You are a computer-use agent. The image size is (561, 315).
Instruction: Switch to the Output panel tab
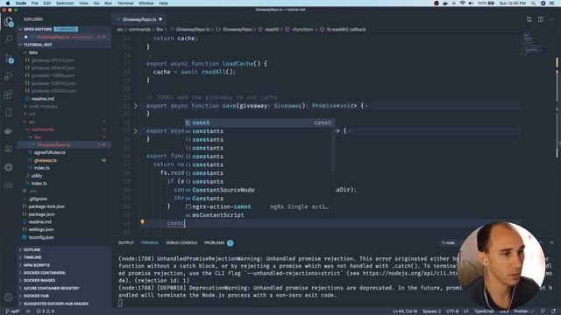point(126,242)
